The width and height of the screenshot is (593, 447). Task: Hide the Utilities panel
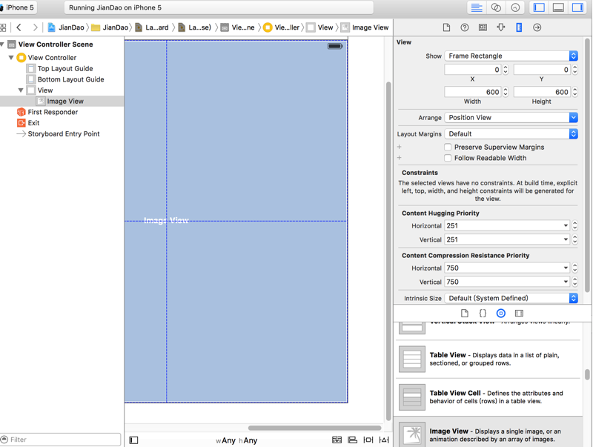click(x=577, y=7)
